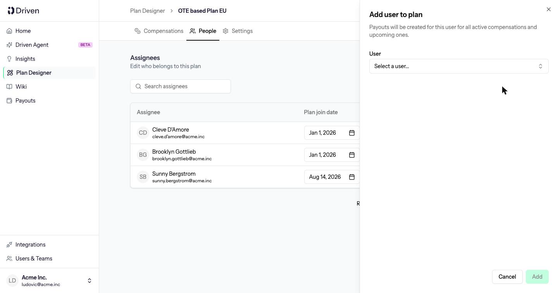
Task: Open Brooklyn Gottlieb's Jan 1, 2026 date field
Action: coord(332,155)
